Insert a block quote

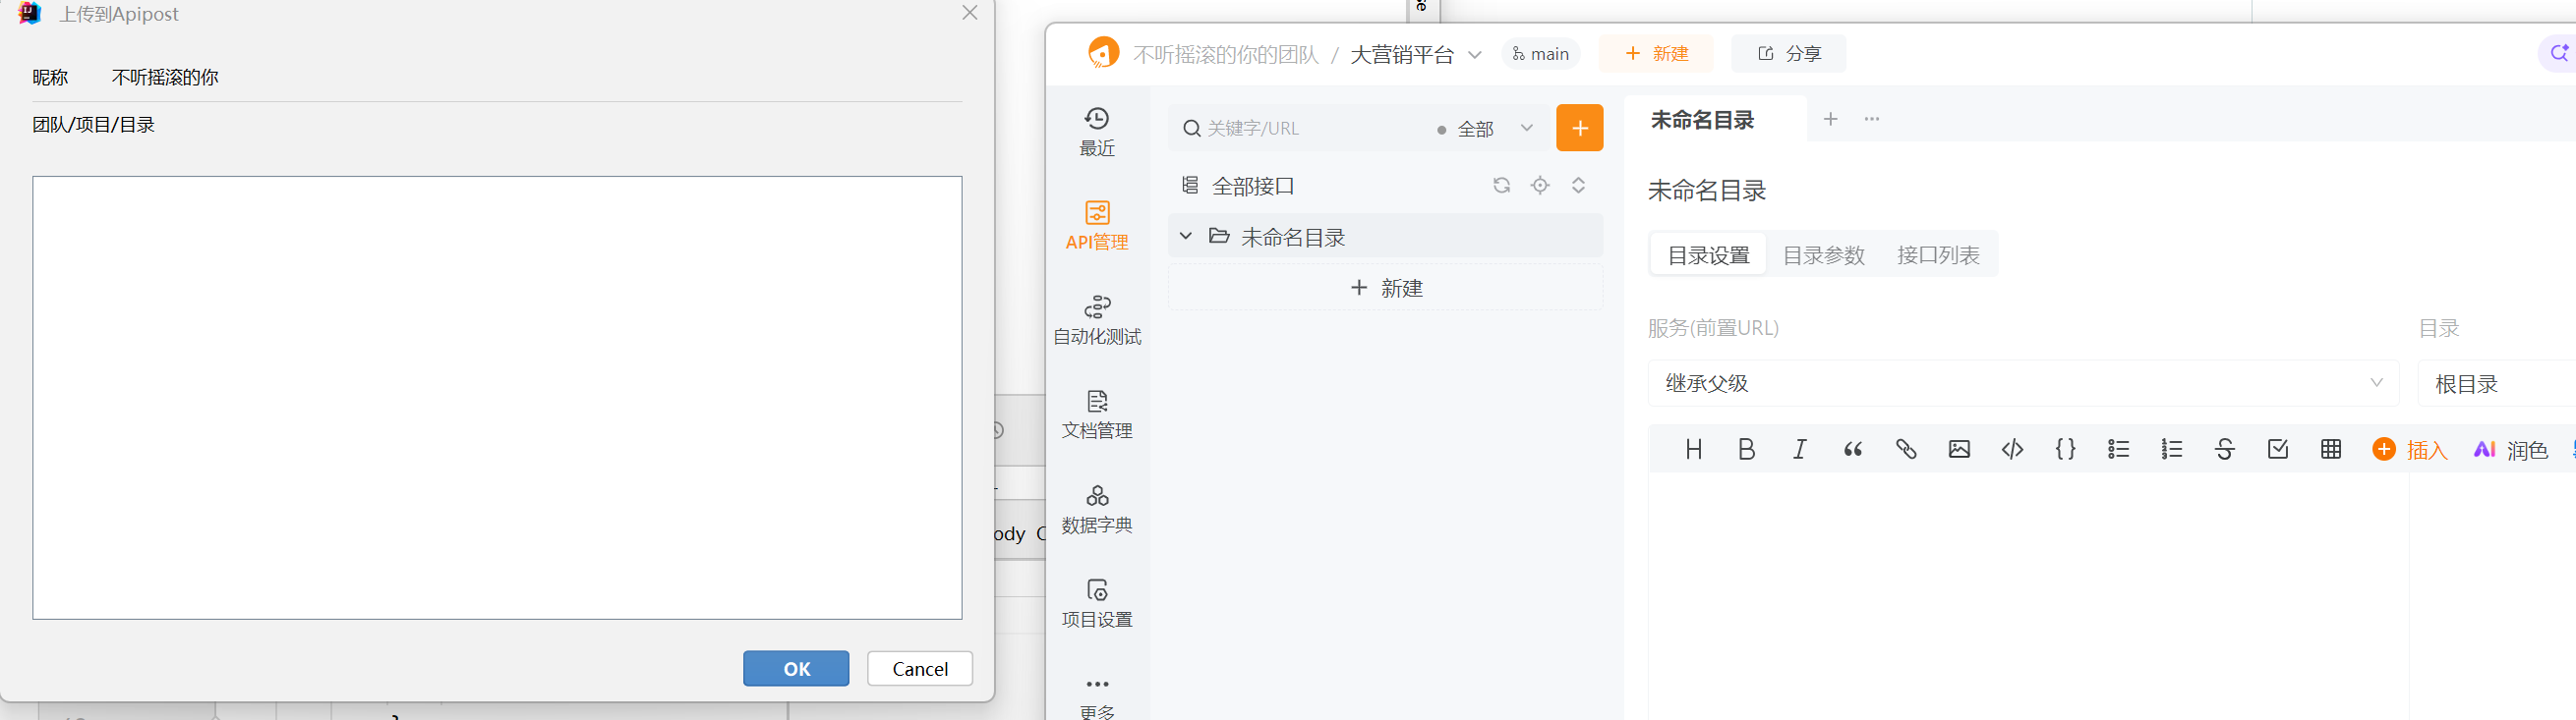coord(1852,449)
